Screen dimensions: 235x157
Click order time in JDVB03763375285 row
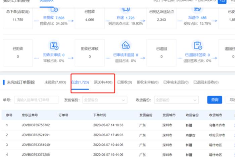[108, 155]
